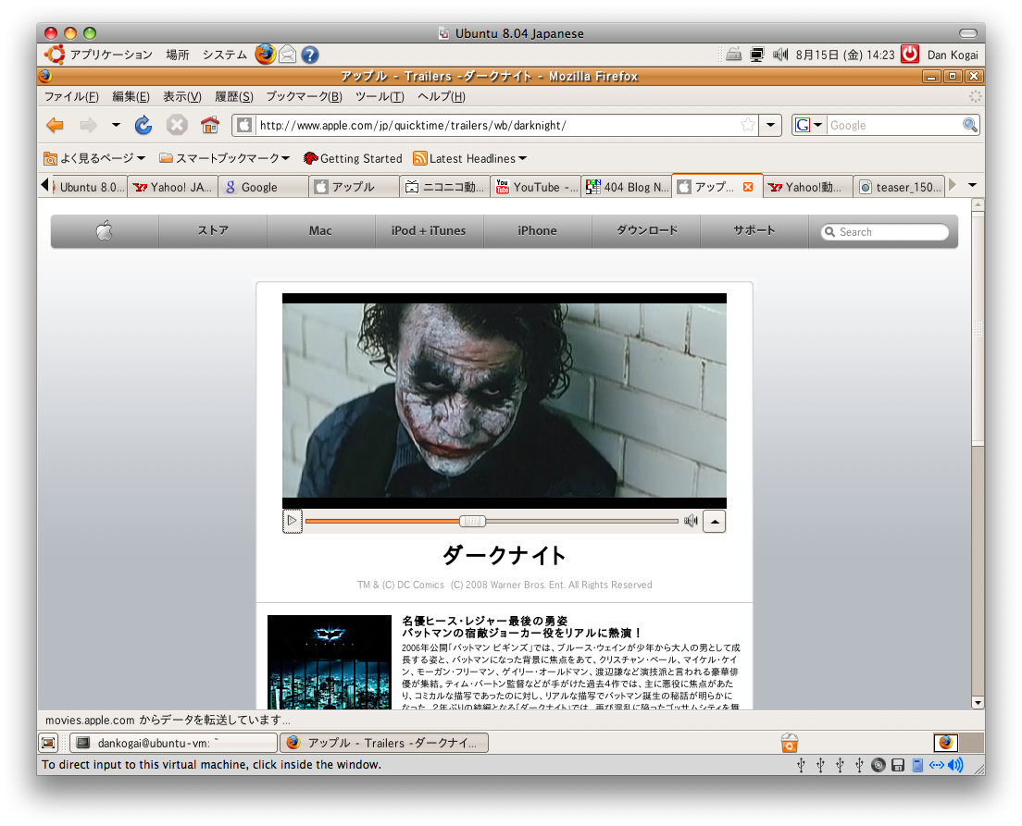Reload the current page
The image size is (1022, 826).
coord(143,125)
